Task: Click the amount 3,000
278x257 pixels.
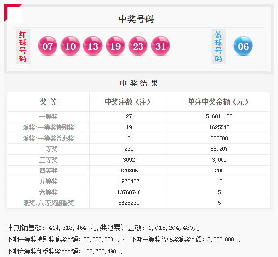Action: 219,160
